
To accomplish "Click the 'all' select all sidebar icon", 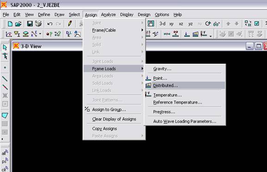I will click(x=5, y=153).
